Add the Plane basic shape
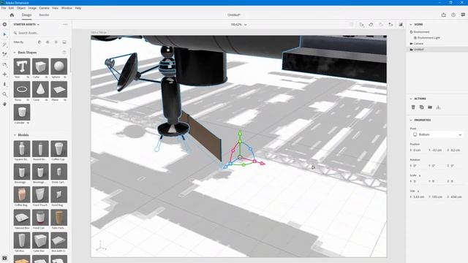Screen dimensions: 468x263 point(58,89)
